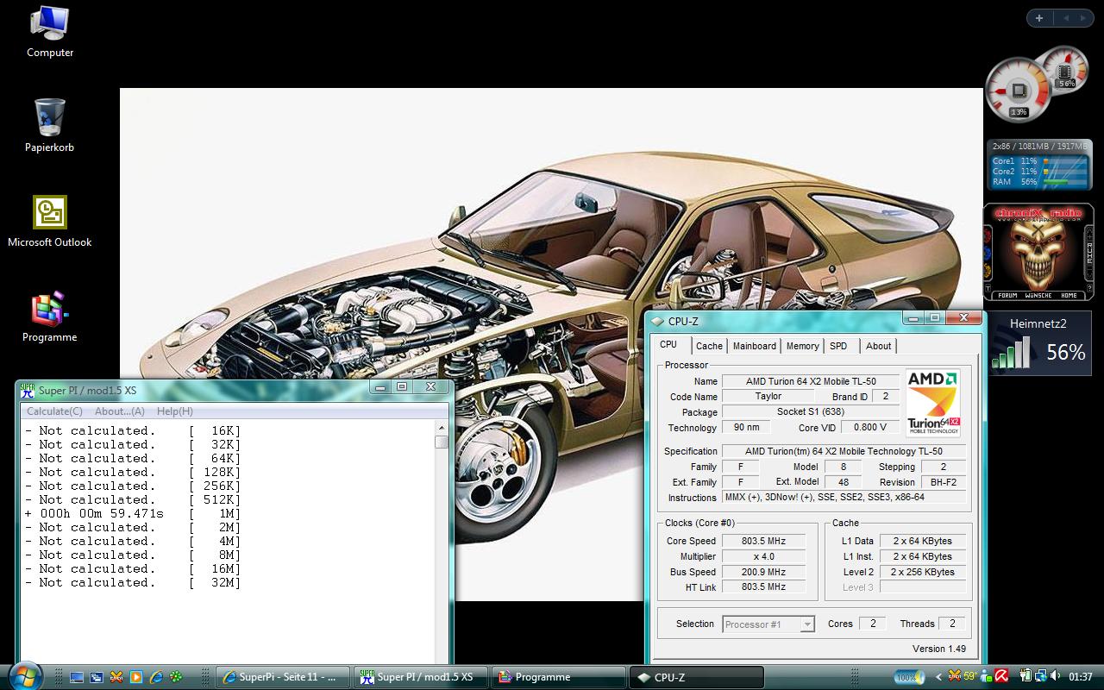Click the Show Desktop quick launch icon
The width and height of the screenshot is (1104, 690).
[x=77, y=677]
